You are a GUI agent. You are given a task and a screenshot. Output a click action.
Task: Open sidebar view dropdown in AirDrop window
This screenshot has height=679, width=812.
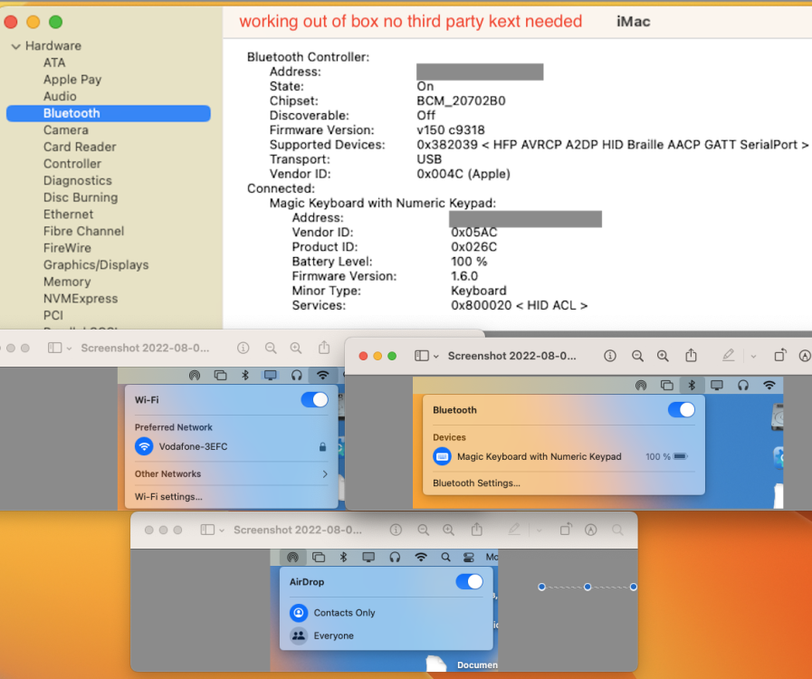tap(222, 531)
